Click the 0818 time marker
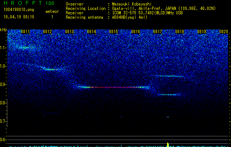The image size is (231, 147). 180,31
